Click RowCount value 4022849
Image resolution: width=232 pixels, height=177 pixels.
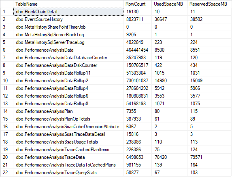(137, 42)
